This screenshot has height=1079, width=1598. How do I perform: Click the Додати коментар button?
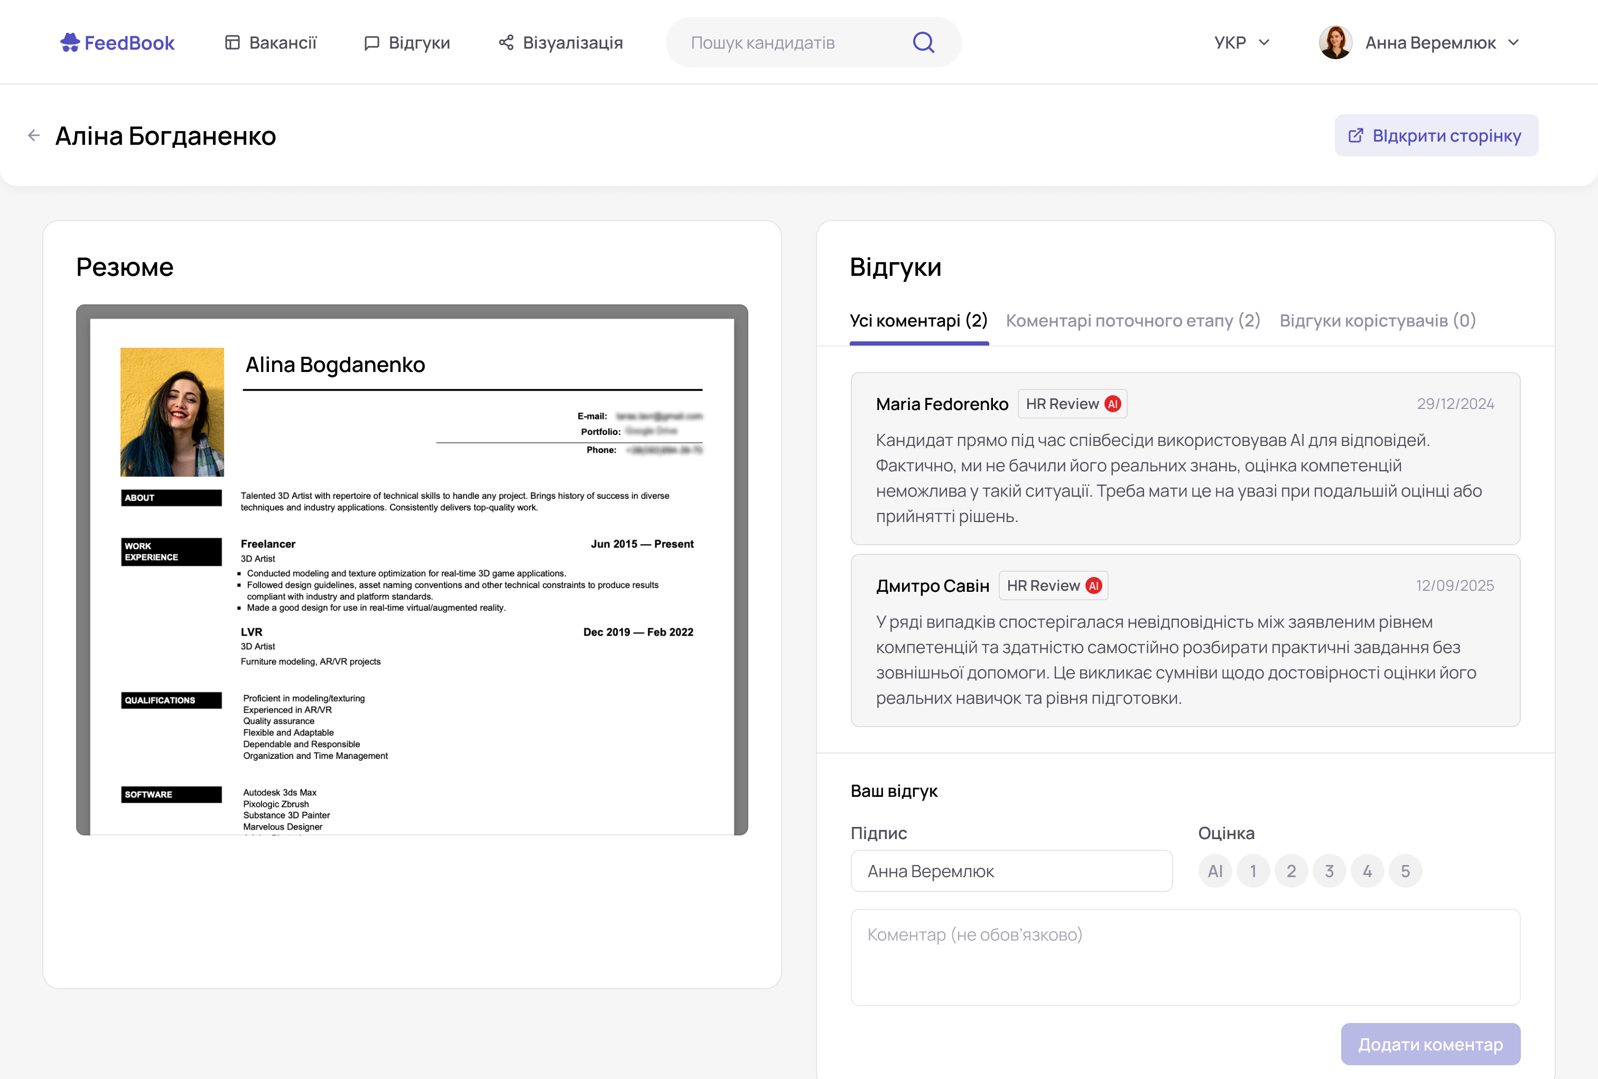pos(1430,1044)
